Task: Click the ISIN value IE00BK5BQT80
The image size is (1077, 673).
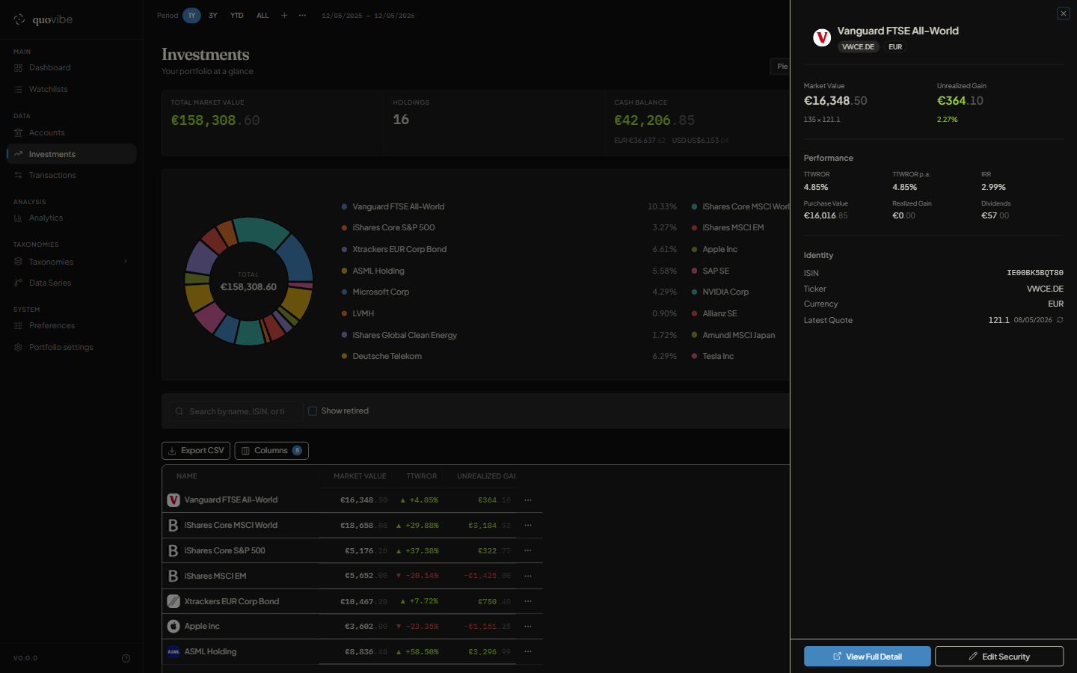Action: 1034,273
